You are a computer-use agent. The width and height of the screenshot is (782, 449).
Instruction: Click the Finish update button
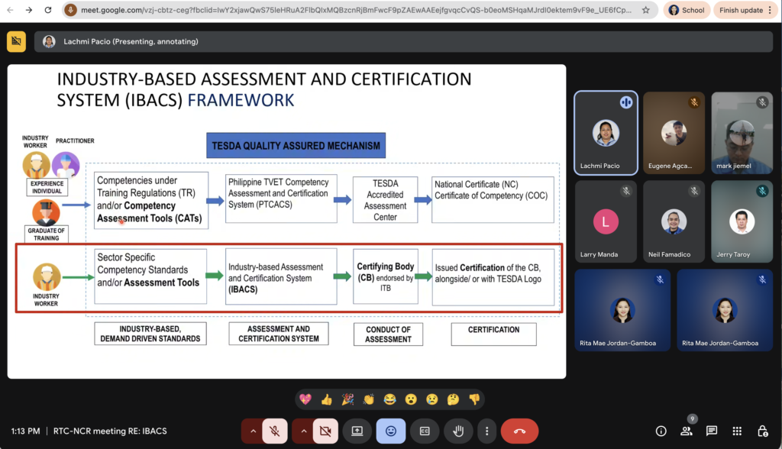(741, 10)
